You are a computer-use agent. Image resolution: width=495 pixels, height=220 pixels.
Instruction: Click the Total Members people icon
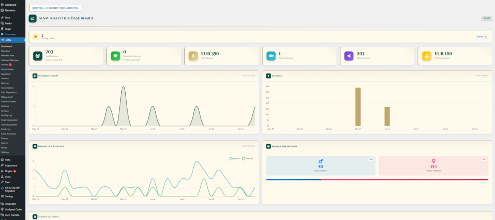[x=38, y=56]
